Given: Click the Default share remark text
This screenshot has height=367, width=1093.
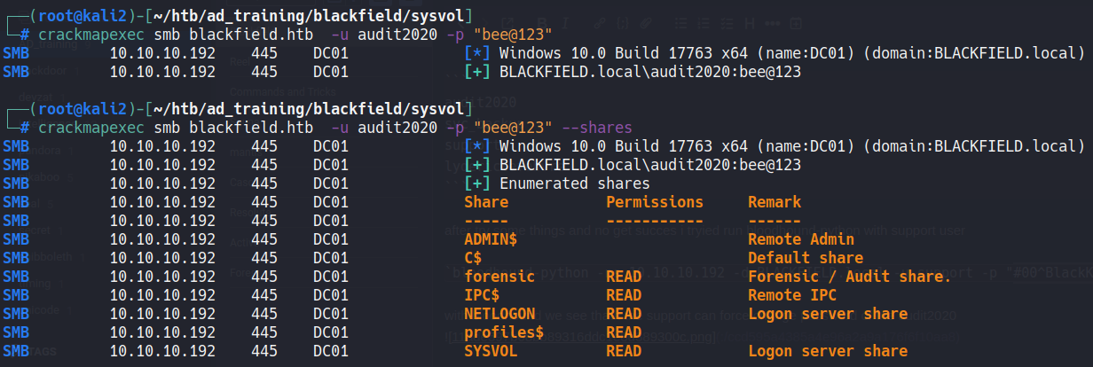Looking at the screenshot, I should tap(806, 258).
